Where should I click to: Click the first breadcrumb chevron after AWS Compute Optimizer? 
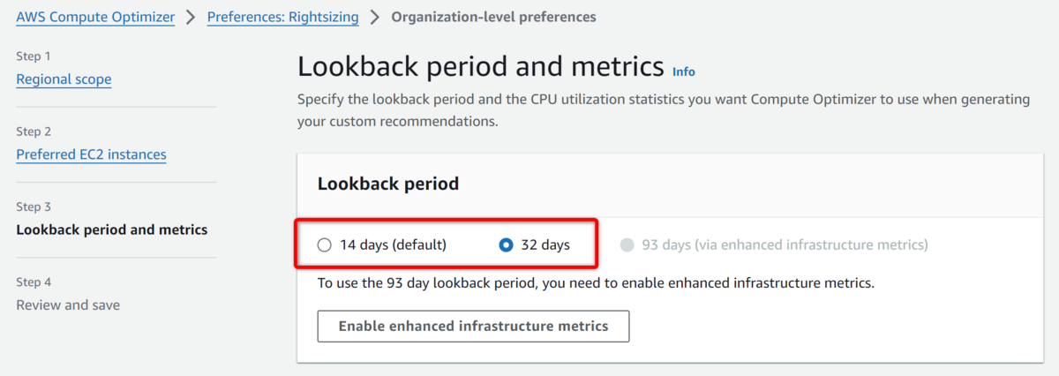point(191,17)
